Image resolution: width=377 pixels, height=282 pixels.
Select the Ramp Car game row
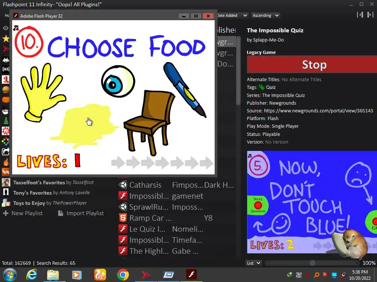pyautogui.click(x=176, y=218)
